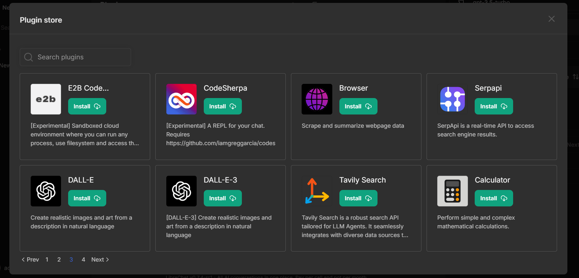Install the Serpapi plugin
The height and width of the screenshot is (278, 579).
click(x=494, y=106)
